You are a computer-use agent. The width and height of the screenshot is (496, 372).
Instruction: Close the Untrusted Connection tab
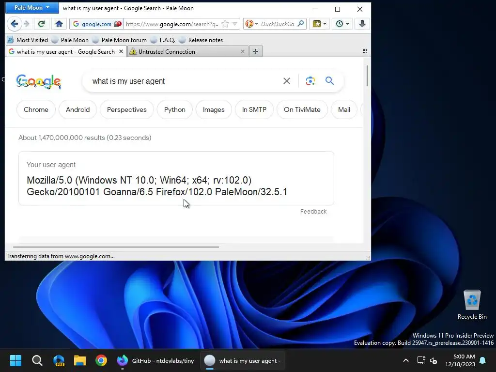(x=243, y=51)
